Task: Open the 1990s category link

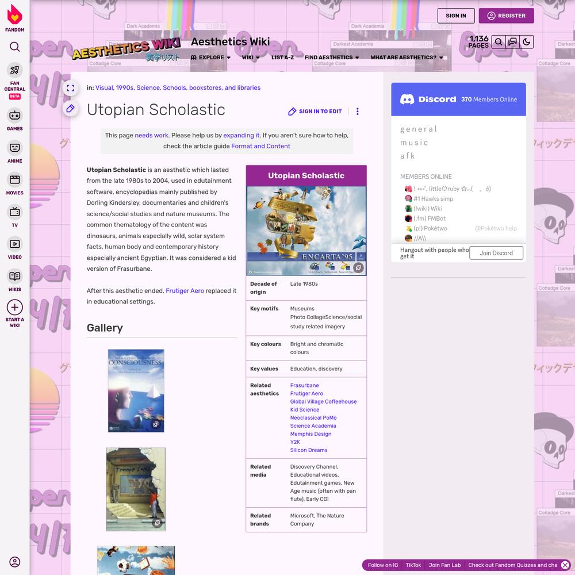Action: [125, 88]
